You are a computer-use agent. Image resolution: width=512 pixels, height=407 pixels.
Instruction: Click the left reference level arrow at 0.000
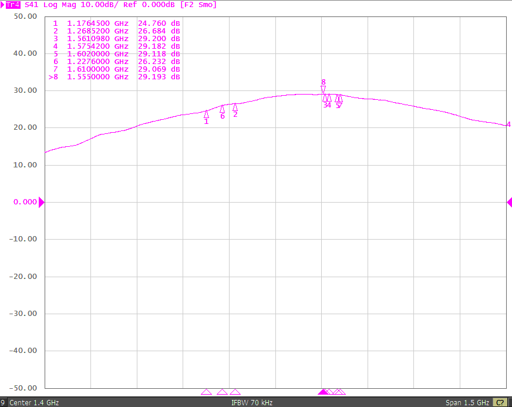(41, 202)
